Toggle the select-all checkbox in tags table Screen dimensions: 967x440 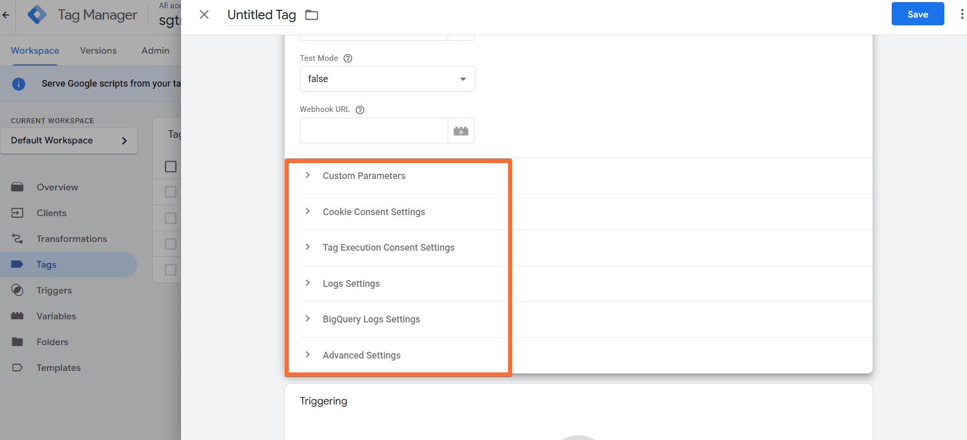(x=171, y=167)
